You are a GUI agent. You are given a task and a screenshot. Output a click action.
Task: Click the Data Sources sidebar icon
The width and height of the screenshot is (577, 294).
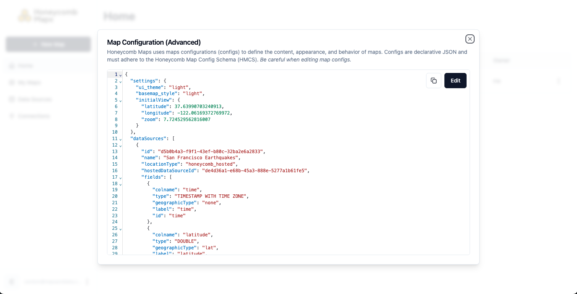[x=11, y=99]
